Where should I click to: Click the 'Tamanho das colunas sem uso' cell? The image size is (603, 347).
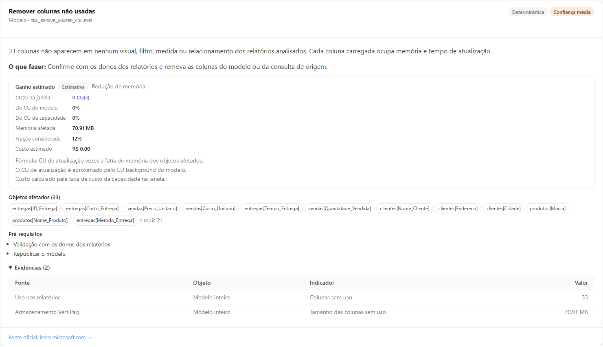tap(348, 312)
